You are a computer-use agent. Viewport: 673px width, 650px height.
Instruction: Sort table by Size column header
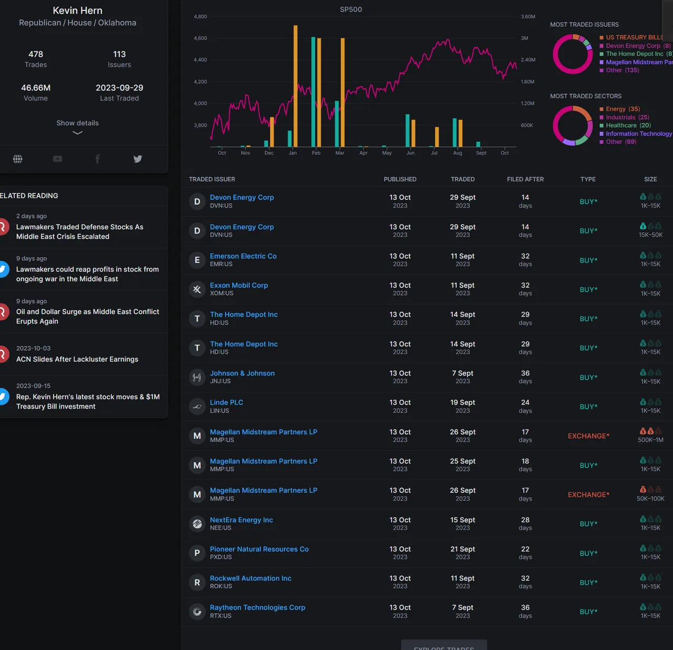[650, 179]
